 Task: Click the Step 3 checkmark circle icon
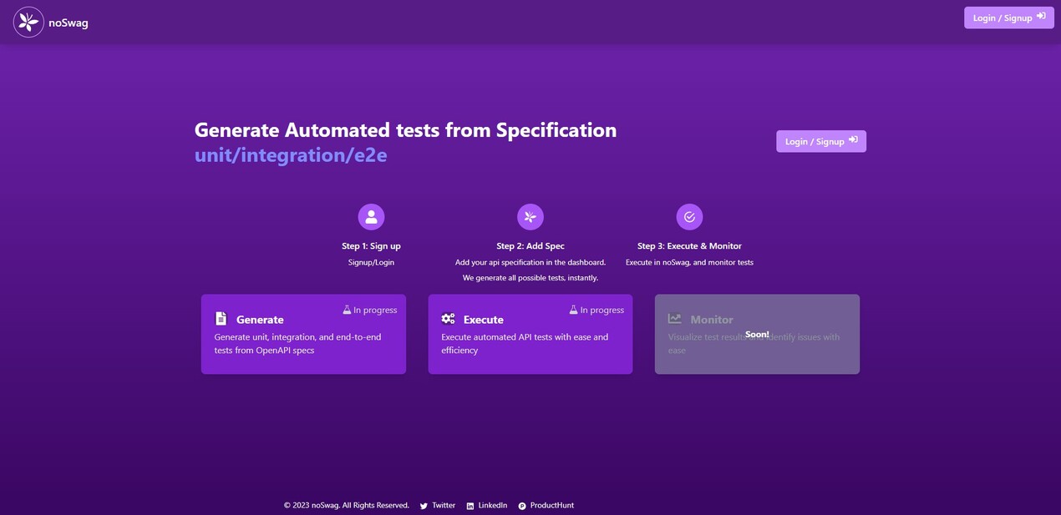point(689,217)
